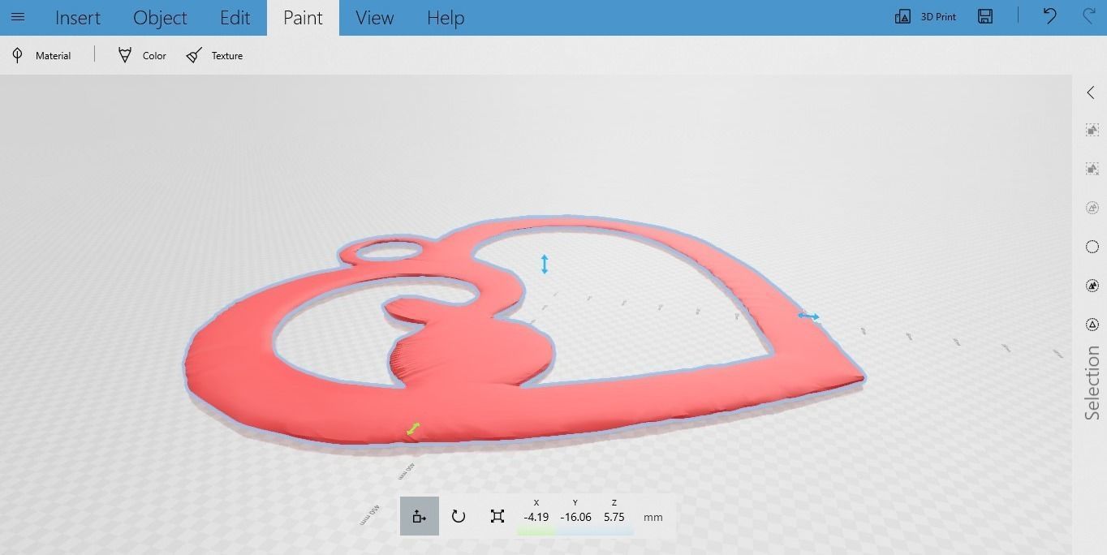Screen dimensions: 1107x555
Task: Save the model with disk icon
Action: pos(985,17)
